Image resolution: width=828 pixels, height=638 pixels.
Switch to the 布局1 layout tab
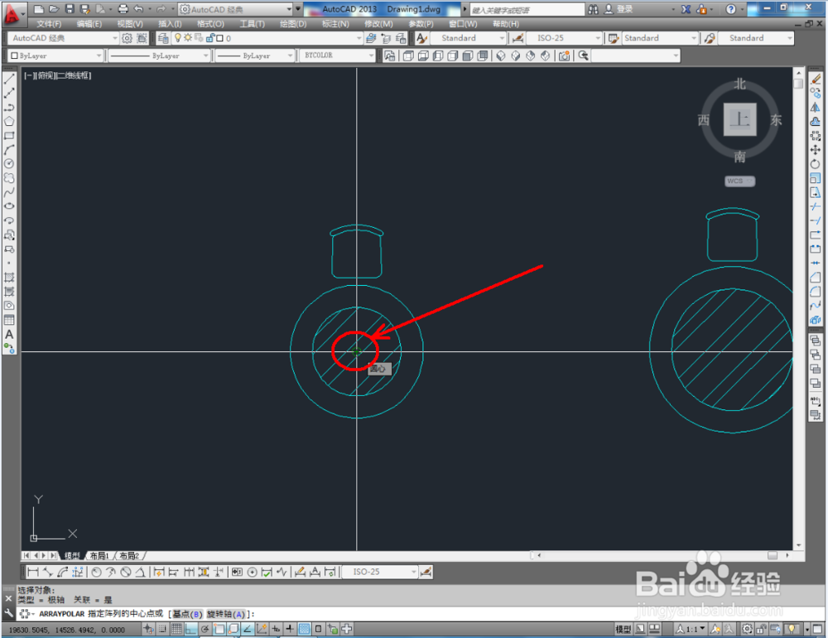click(x=99, y=555)
